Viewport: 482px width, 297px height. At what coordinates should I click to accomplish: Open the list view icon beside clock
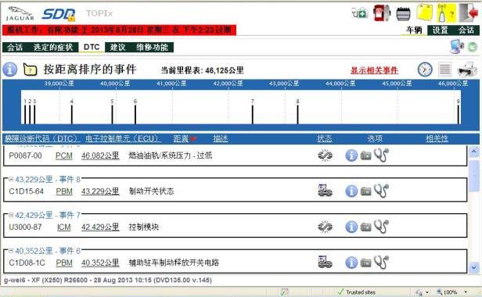click(444, 70)
